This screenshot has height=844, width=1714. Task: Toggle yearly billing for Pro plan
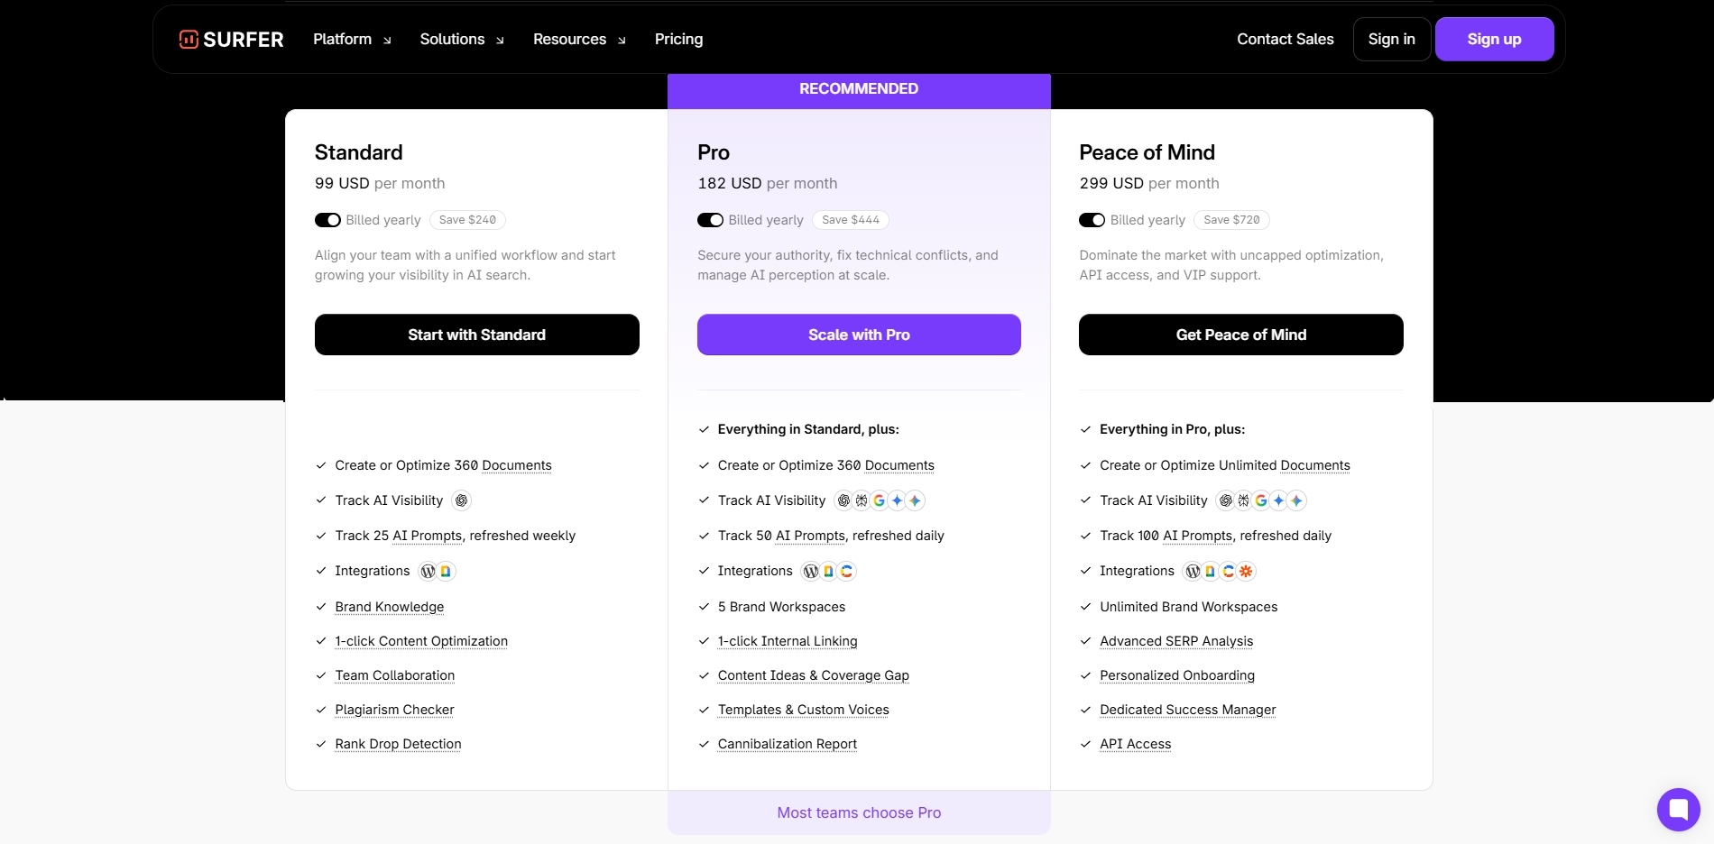710,220
